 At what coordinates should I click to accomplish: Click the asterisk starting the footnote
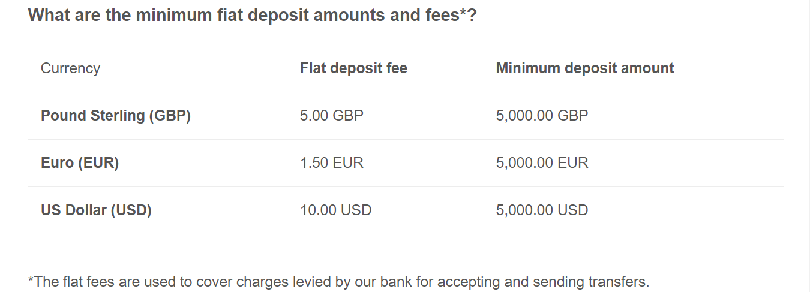pyautogui.click(x=31, y=279)
